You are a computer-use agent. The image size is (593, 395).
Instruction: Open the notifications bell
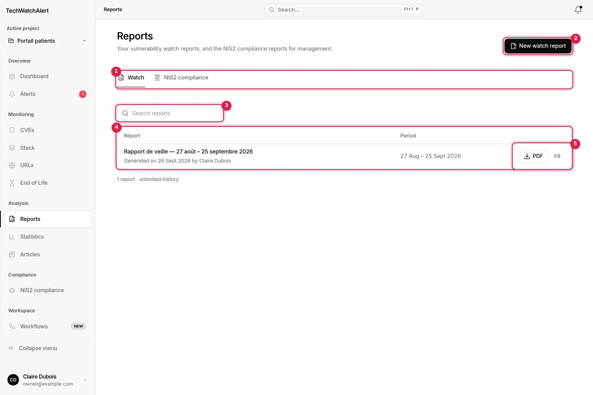pyautogui.click(x=578, y=10)
